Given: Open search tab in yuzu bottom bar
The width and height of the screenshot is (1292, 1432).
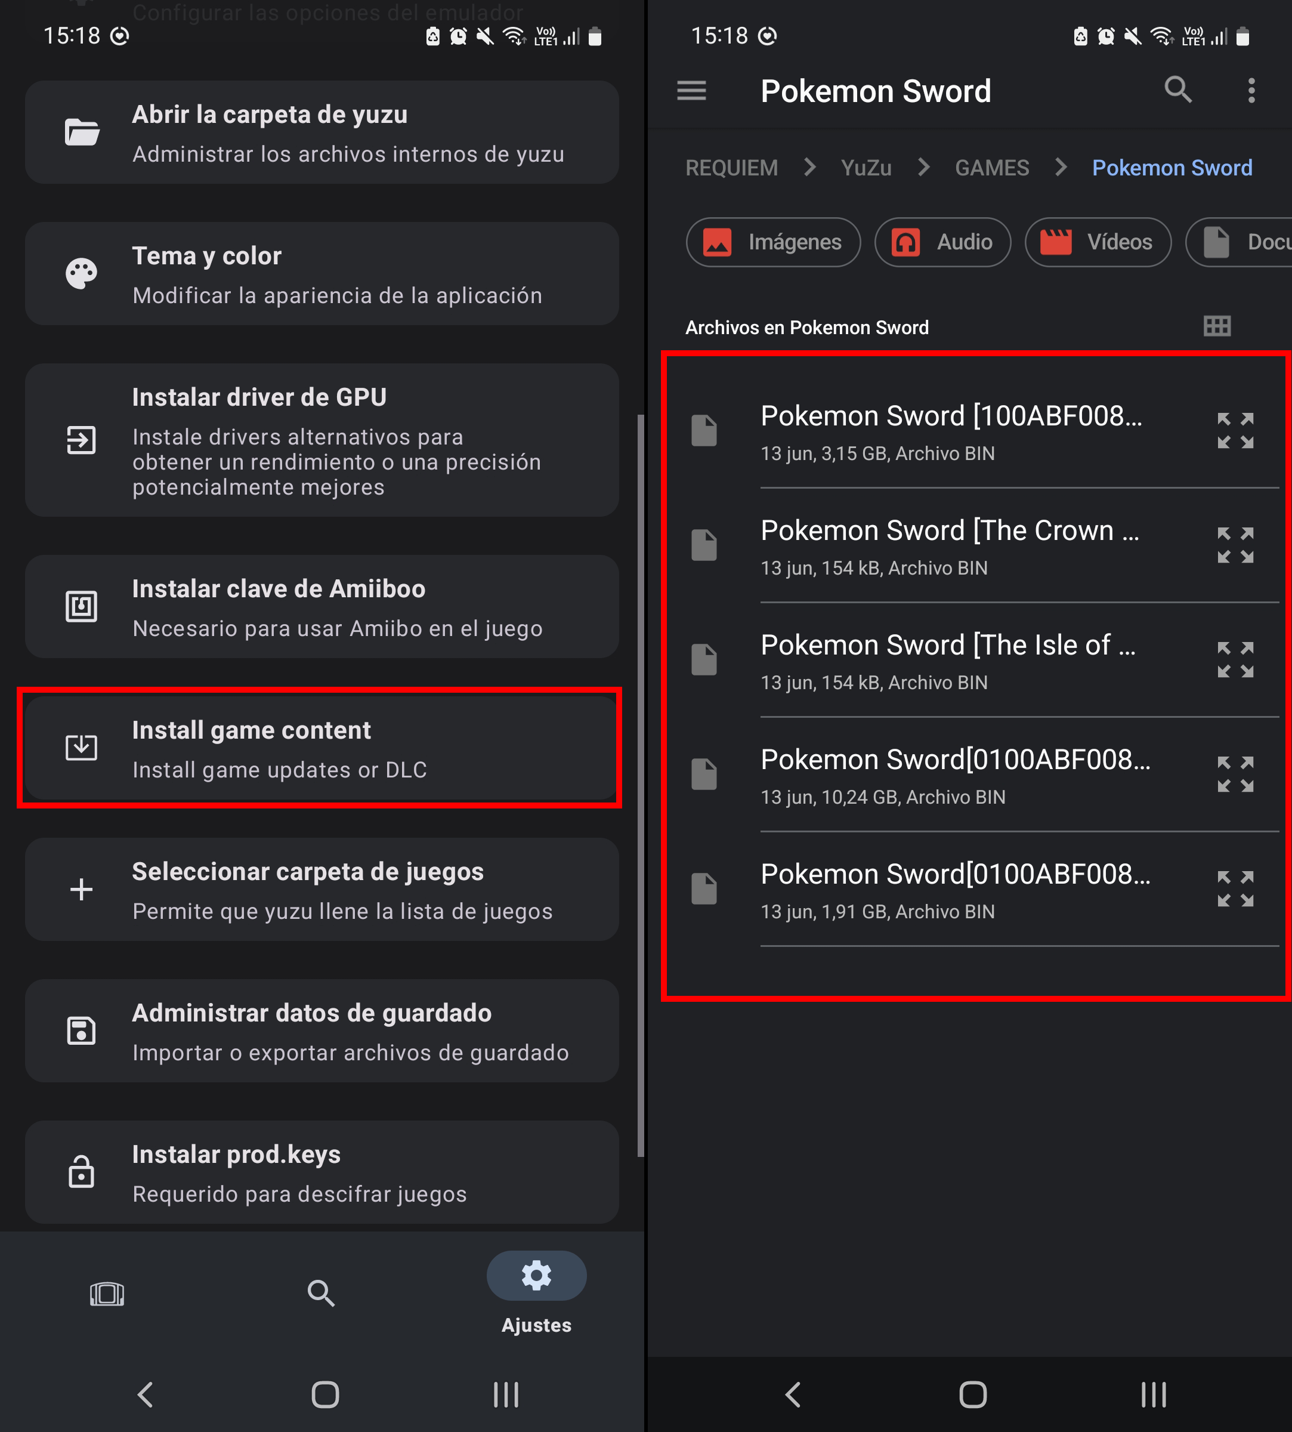Looking at the screenshot, I should 321,1294.
